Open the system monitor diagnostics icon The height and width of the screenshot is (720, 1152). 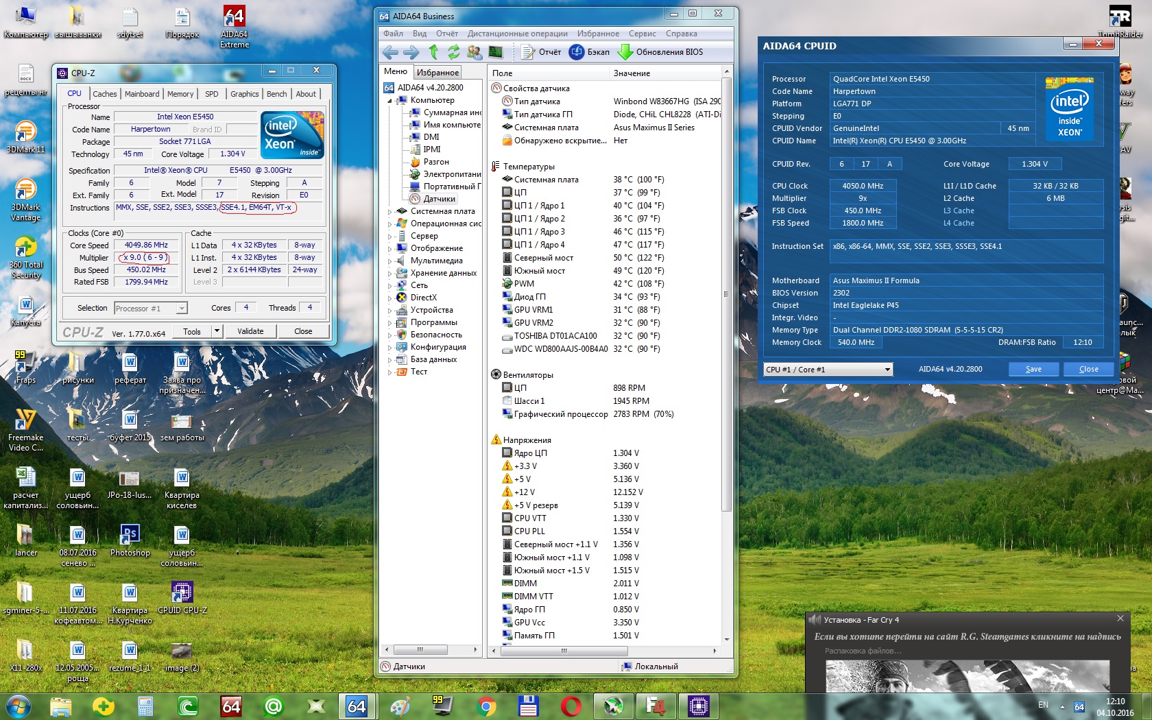pos(495,52)
